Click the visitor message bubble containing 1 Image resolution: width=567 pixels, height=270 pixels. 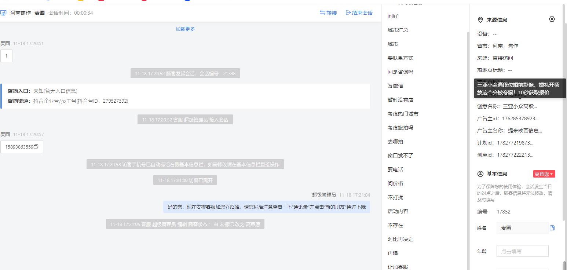6,56
